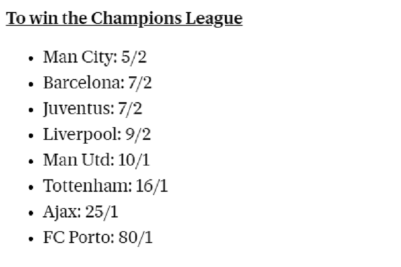Select the 'Barcelona' list entry name
Screen dimensions: 401x267
(82, 83)
